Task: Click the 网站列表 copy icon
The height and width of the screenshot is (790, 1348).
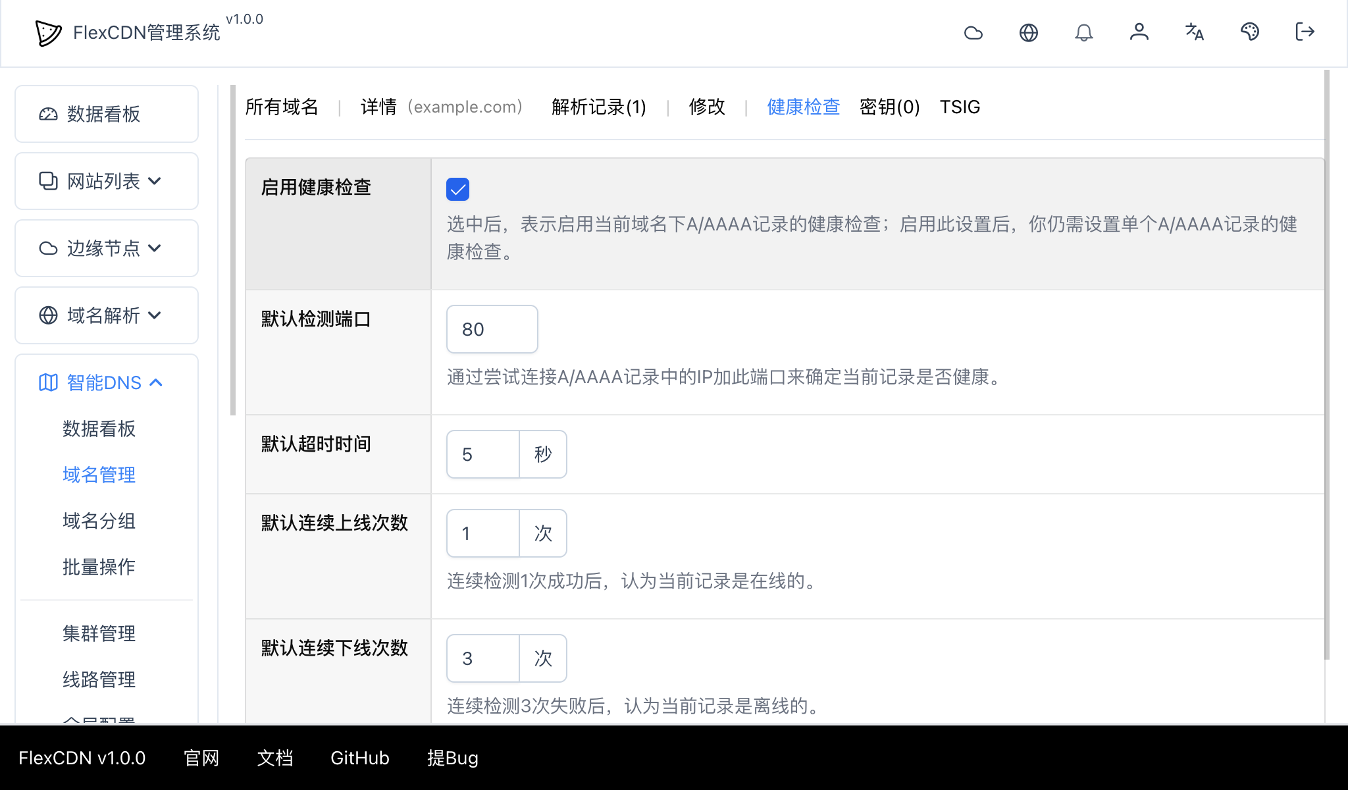Action: 48,181
